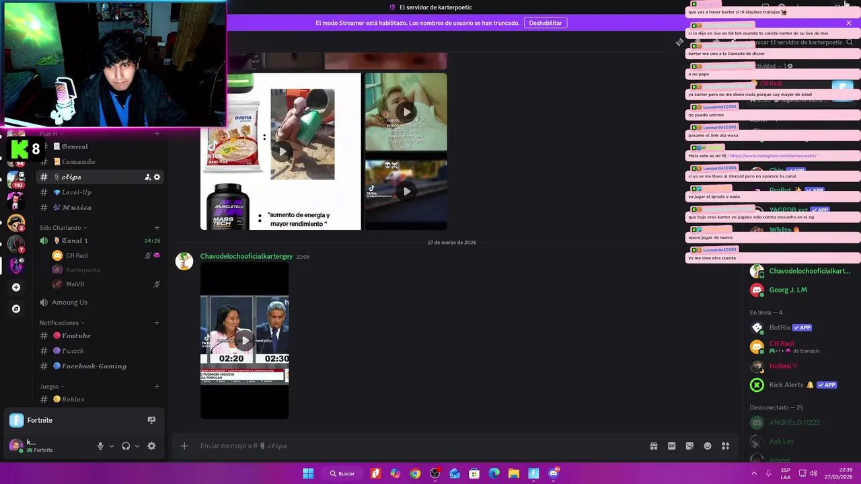Open Chavodelochooficialkartergey message author name
The image size is (861, 484).
pos(246,256)
